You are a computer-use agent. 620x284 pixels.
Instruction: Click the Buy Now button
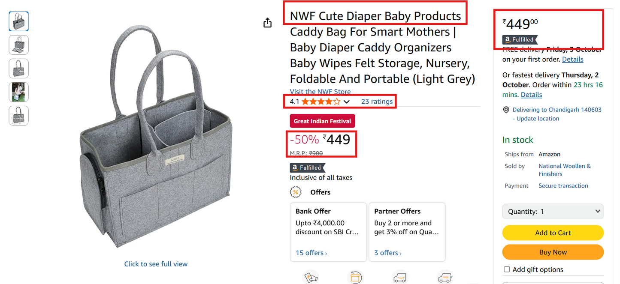pos(553,252)
